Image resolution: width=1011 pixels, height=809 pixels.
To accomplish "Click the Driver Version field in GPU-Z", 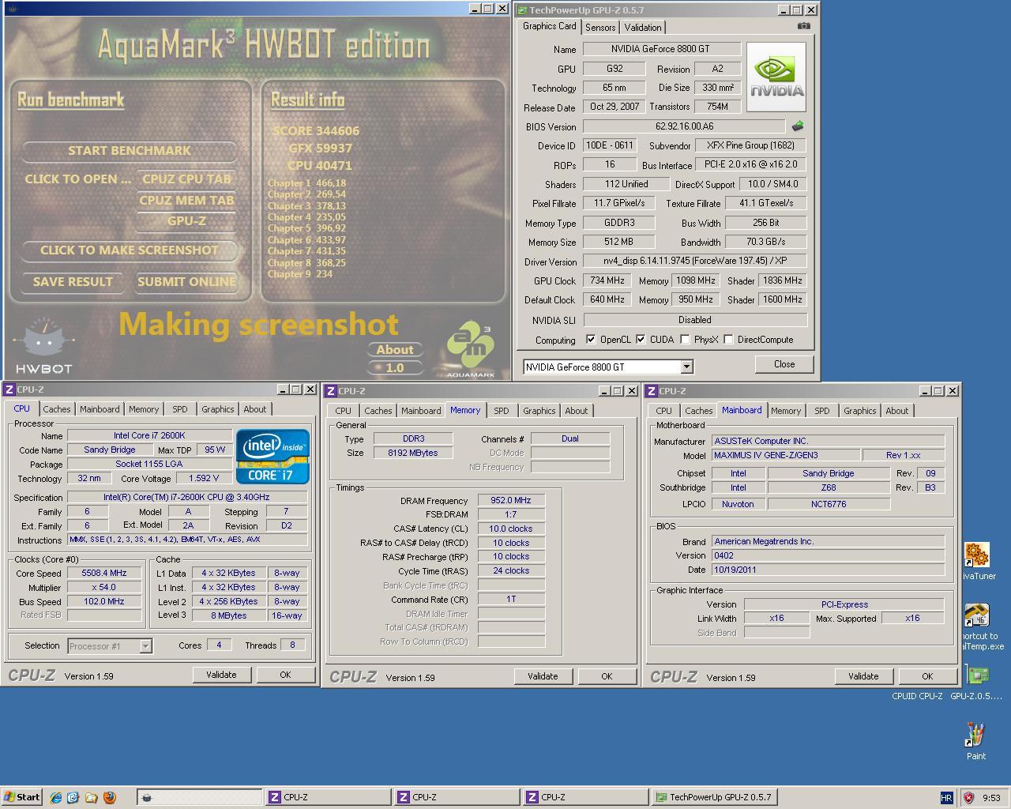I will 695,261.
